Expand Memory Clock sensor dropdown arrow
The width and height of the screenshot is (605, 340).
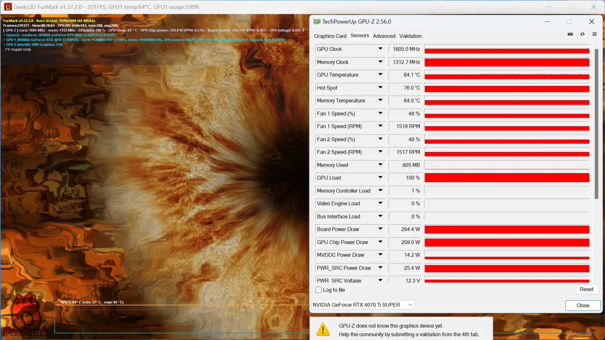click(x=380, y=62)
